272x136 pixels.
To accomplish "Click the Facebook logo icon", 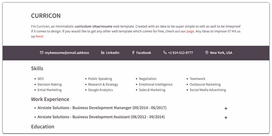I will [133, 52].
